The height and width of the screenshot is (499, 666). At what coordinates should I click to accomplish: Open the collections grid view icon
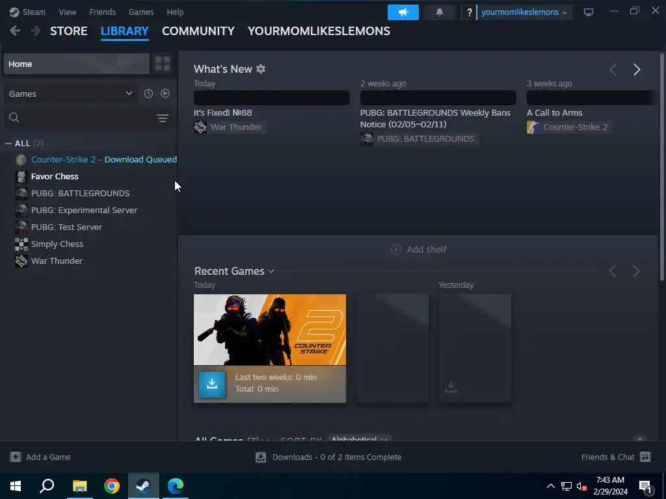tap(163, 64)
